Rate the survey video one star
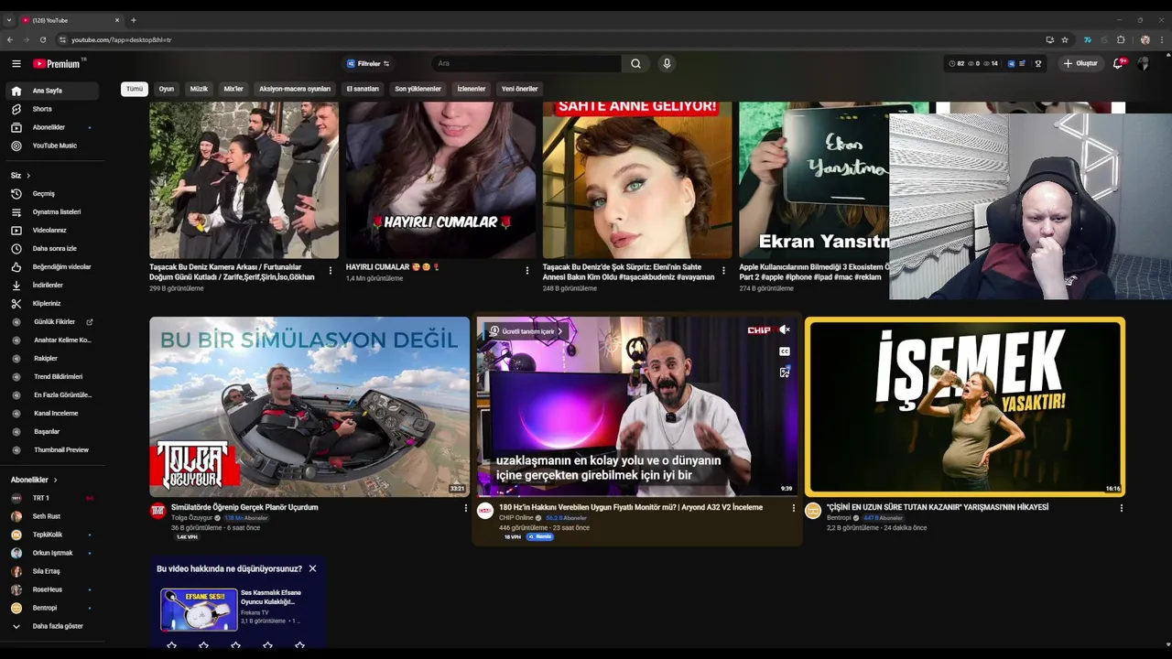The width and height of the screenshot is (1172, 659). (x=171, y=644)
